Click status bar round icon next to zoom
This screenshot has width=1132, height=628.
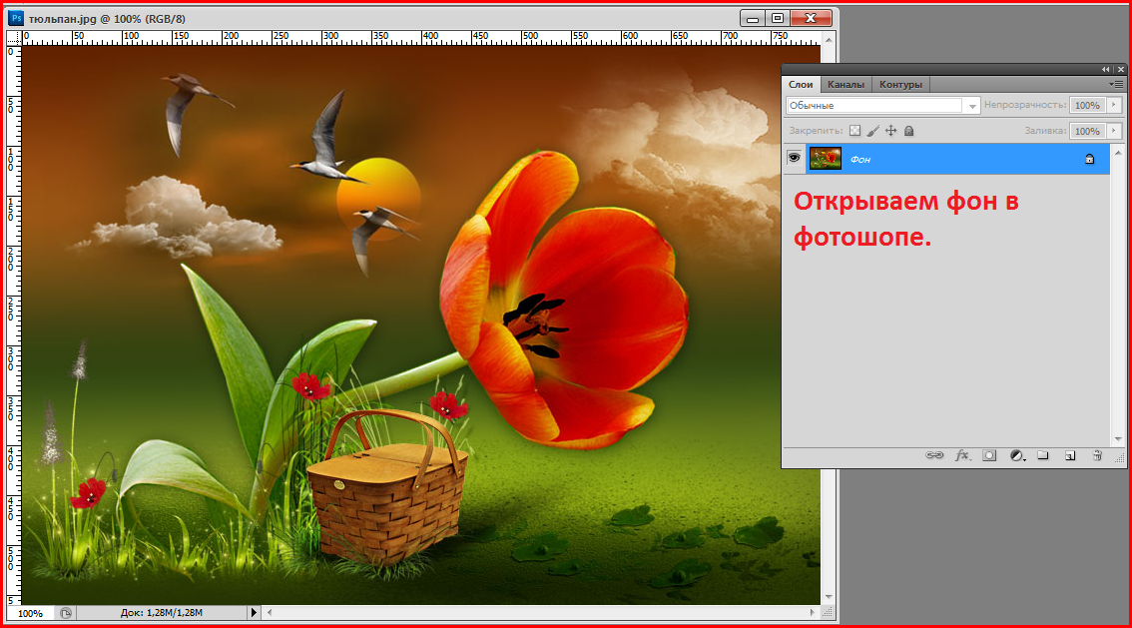66,613
